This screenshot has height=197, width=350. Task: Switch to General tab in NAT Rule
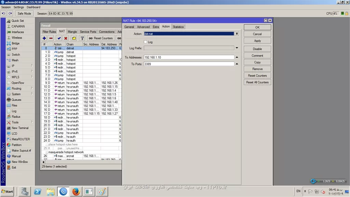[129, 27]
